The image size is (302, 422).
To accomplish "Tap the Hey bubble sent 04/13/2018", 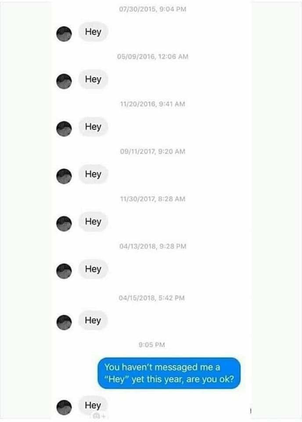I will (93, 269).
